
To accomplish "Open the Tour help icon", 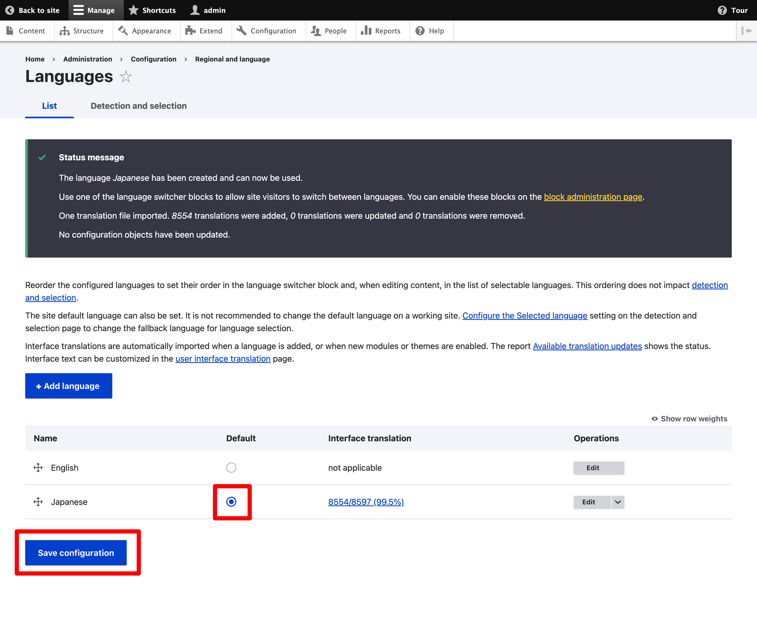I will [x=722, y=10].
